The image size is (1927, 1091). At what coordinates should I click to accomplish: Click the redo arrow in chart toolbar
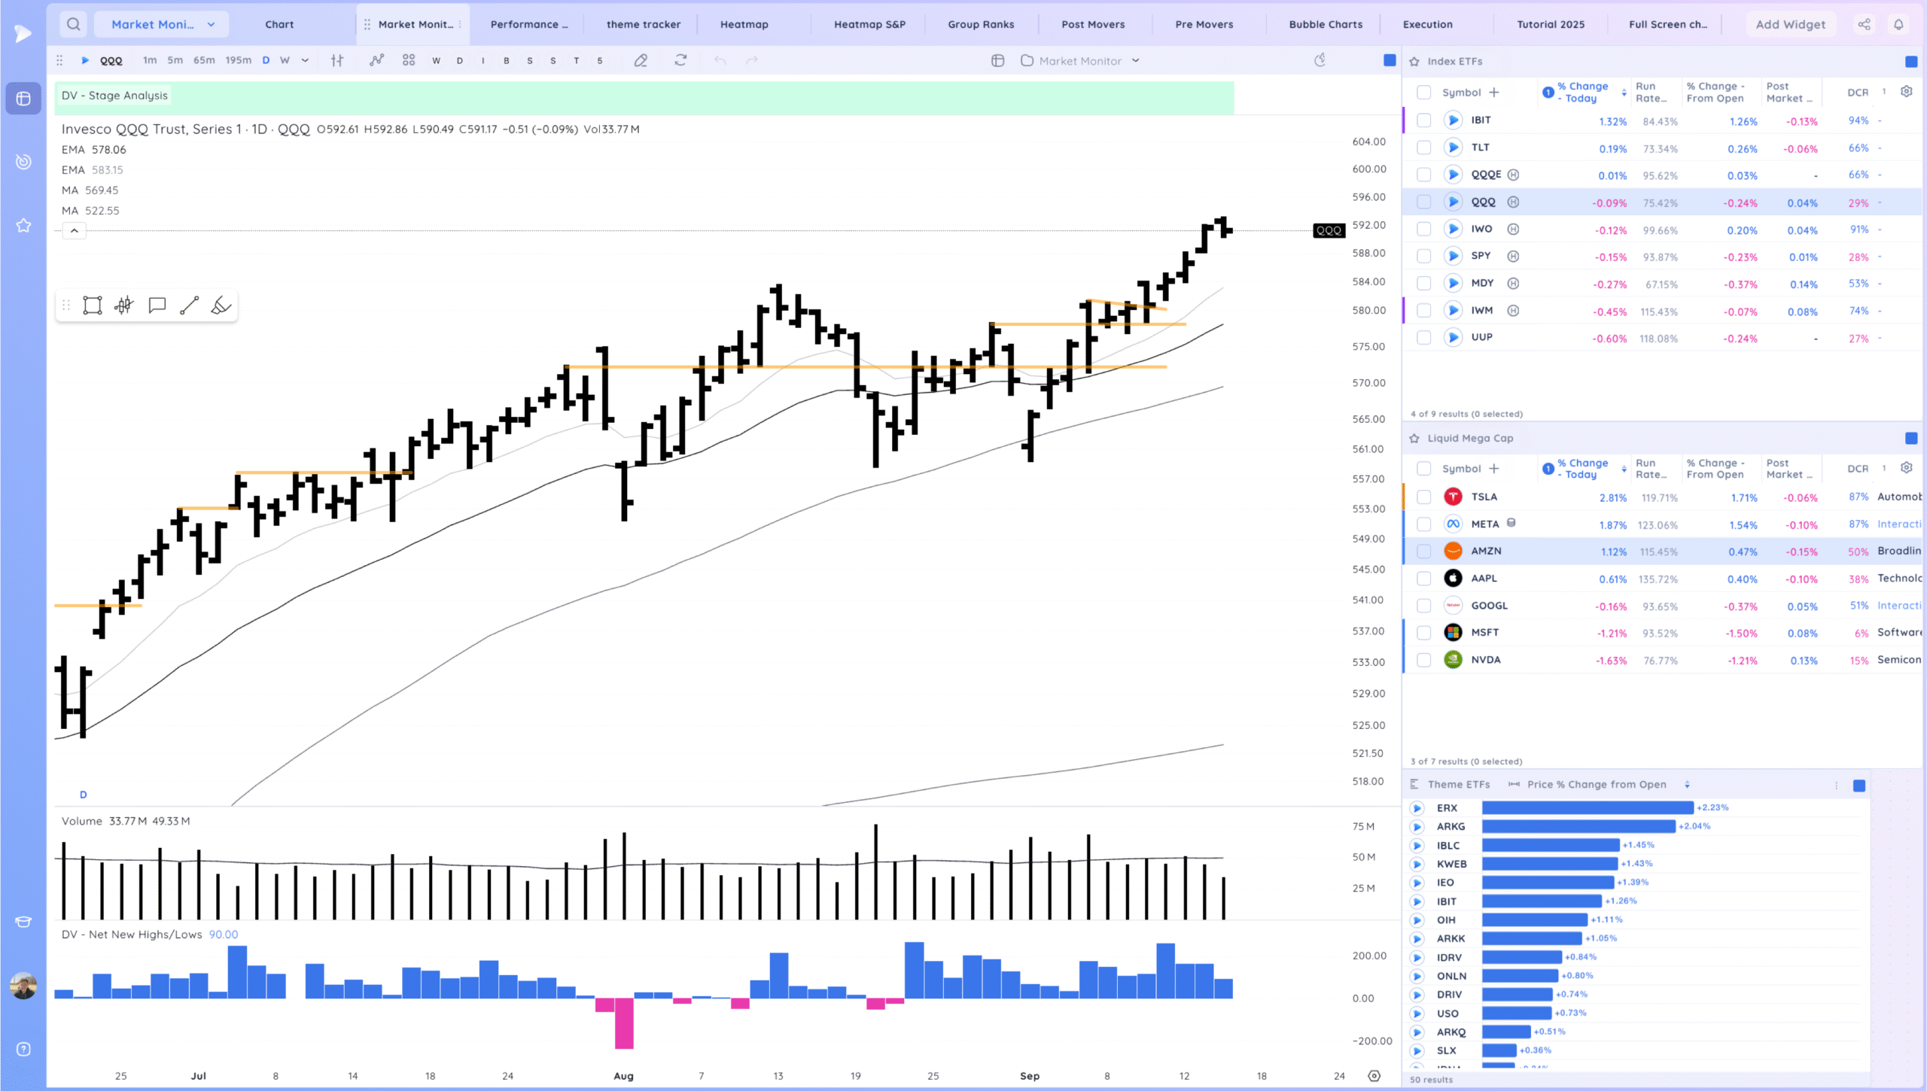tap(751, 60)
